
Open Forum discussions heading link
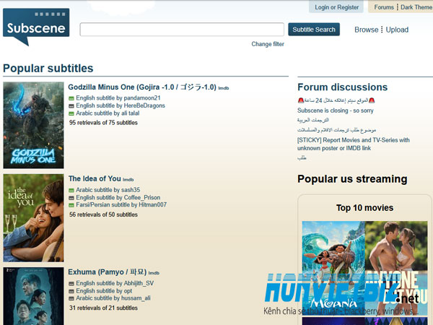[x=342, y=87]
